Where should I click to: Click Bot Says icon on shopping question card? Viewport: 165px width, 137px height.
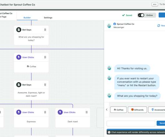19,30
